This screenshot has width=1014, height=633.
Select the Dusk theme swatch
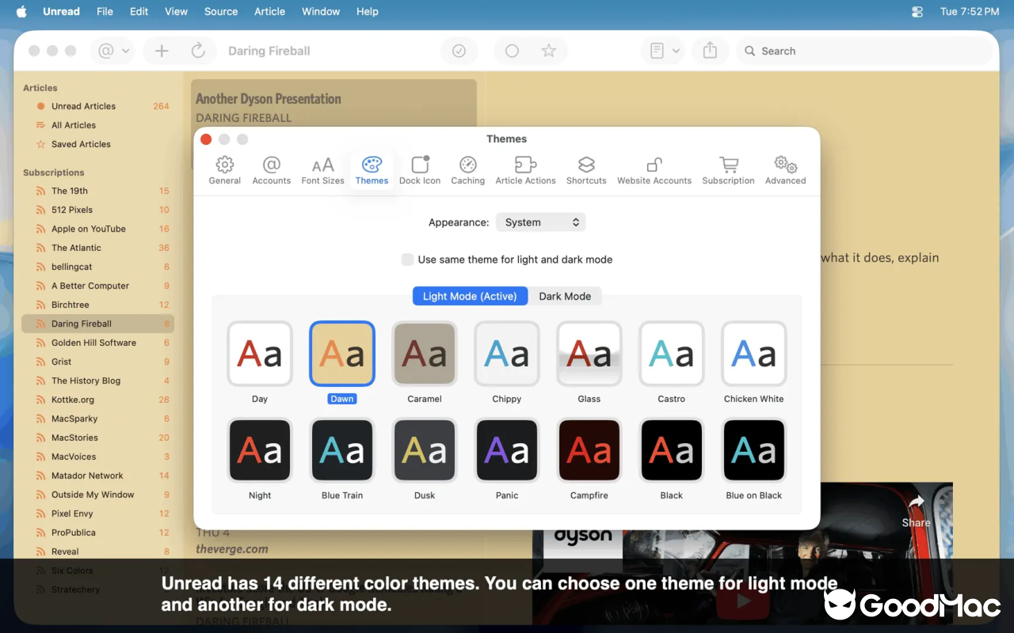[x=425, y=450]
